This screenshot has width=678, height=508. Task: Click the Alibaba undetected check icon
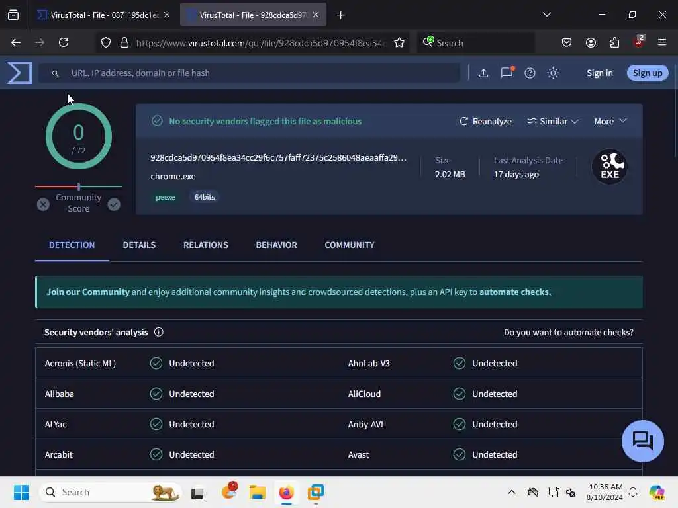click(156, 394)
